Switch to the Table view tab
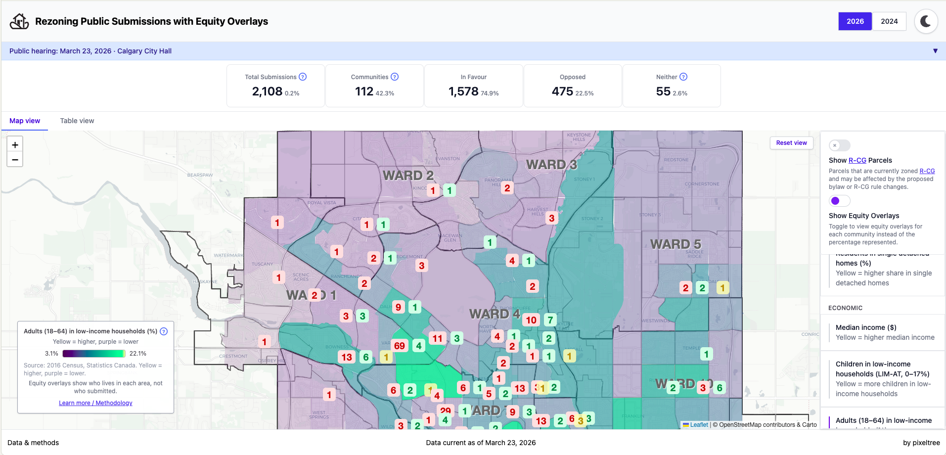 [x=77, y=121]
